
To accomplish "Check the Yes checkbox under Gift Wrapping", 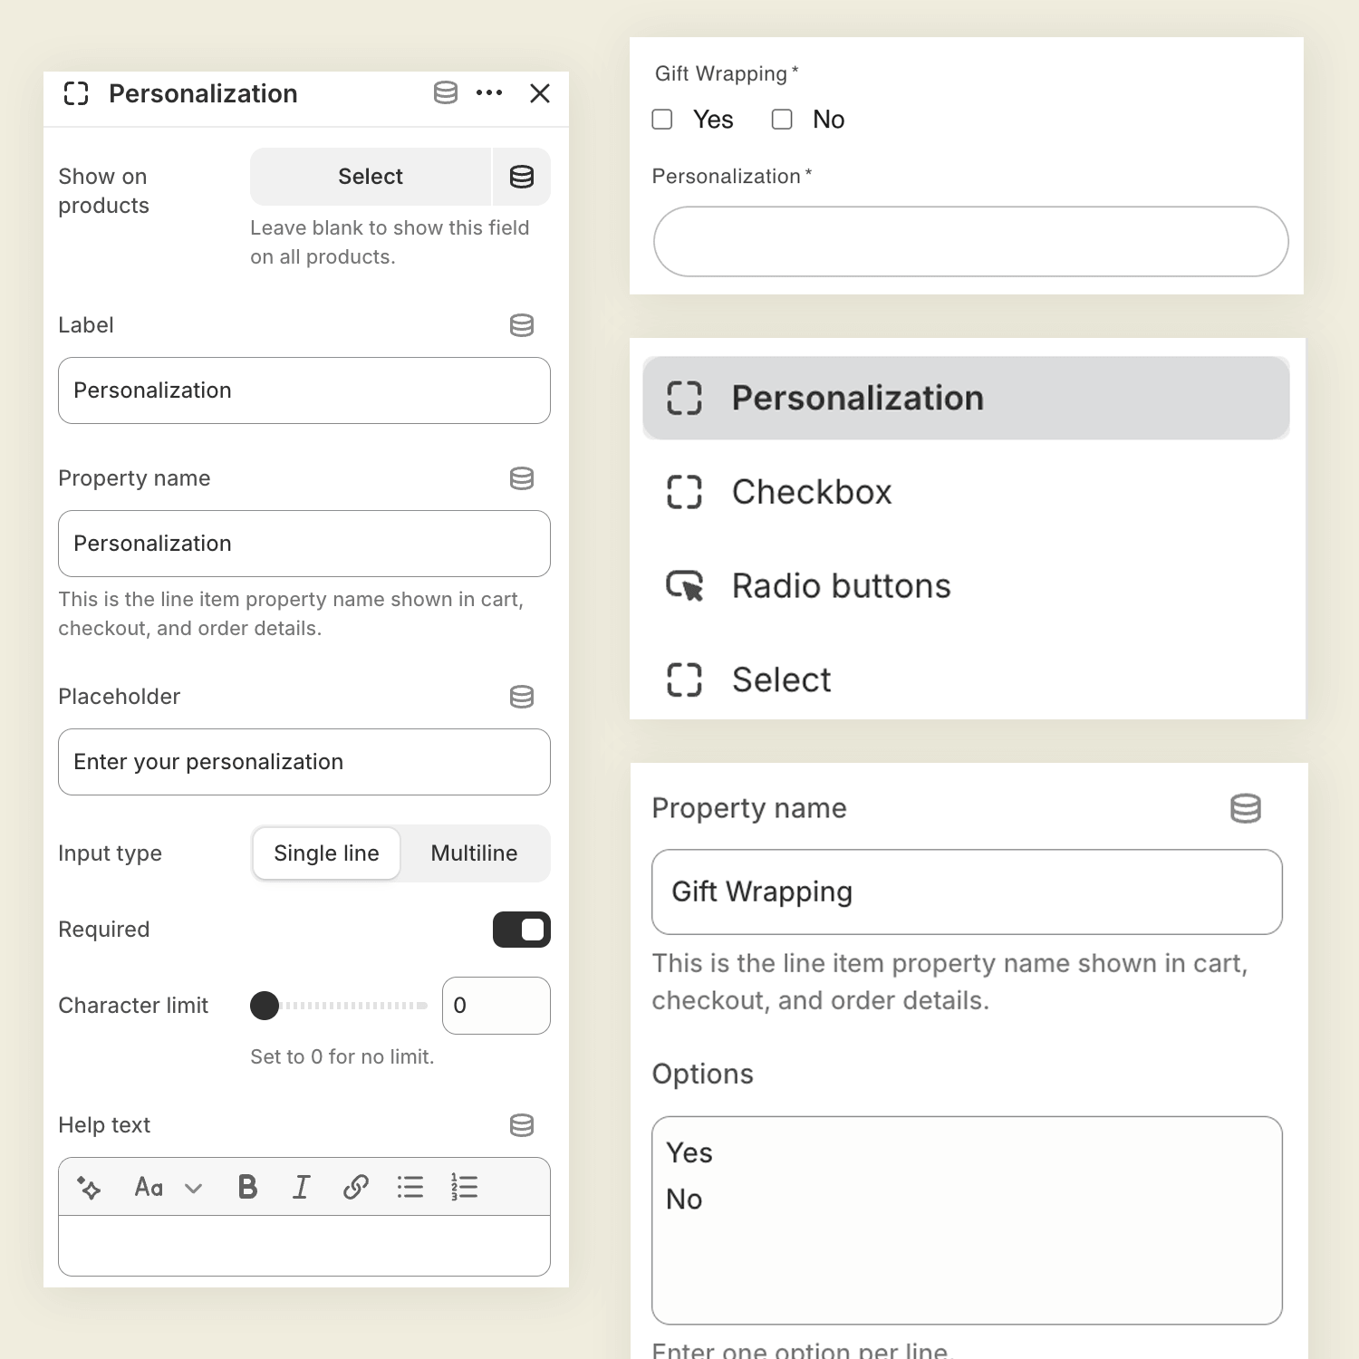I will tap(662, 120).
